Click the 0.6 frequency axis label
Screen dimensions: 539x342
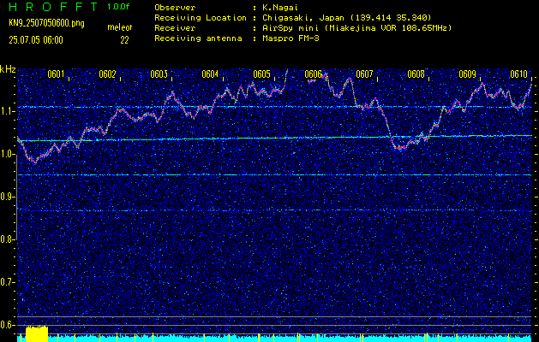point(7,325)
